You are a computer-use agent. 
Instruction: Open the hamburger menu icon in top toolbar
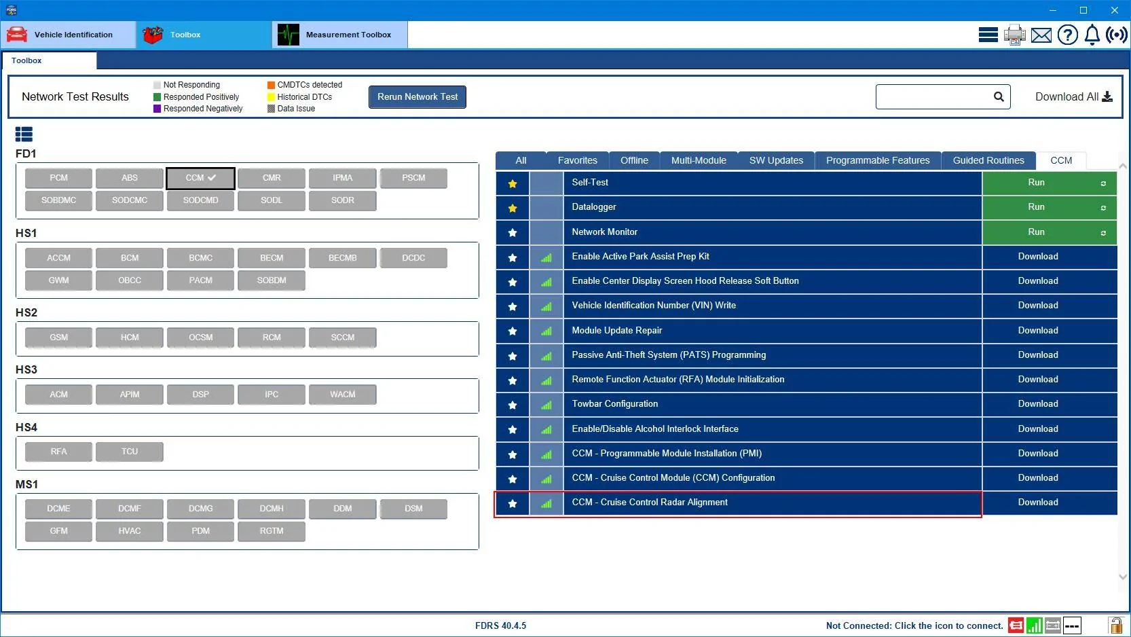tap(988, 35)
